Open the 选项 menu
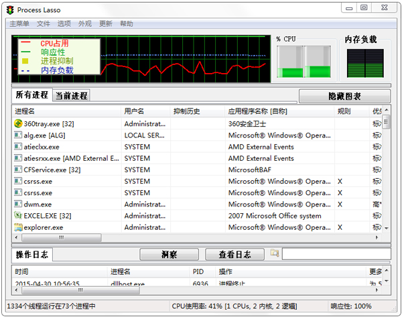402x317 pixels. (64, 24)
